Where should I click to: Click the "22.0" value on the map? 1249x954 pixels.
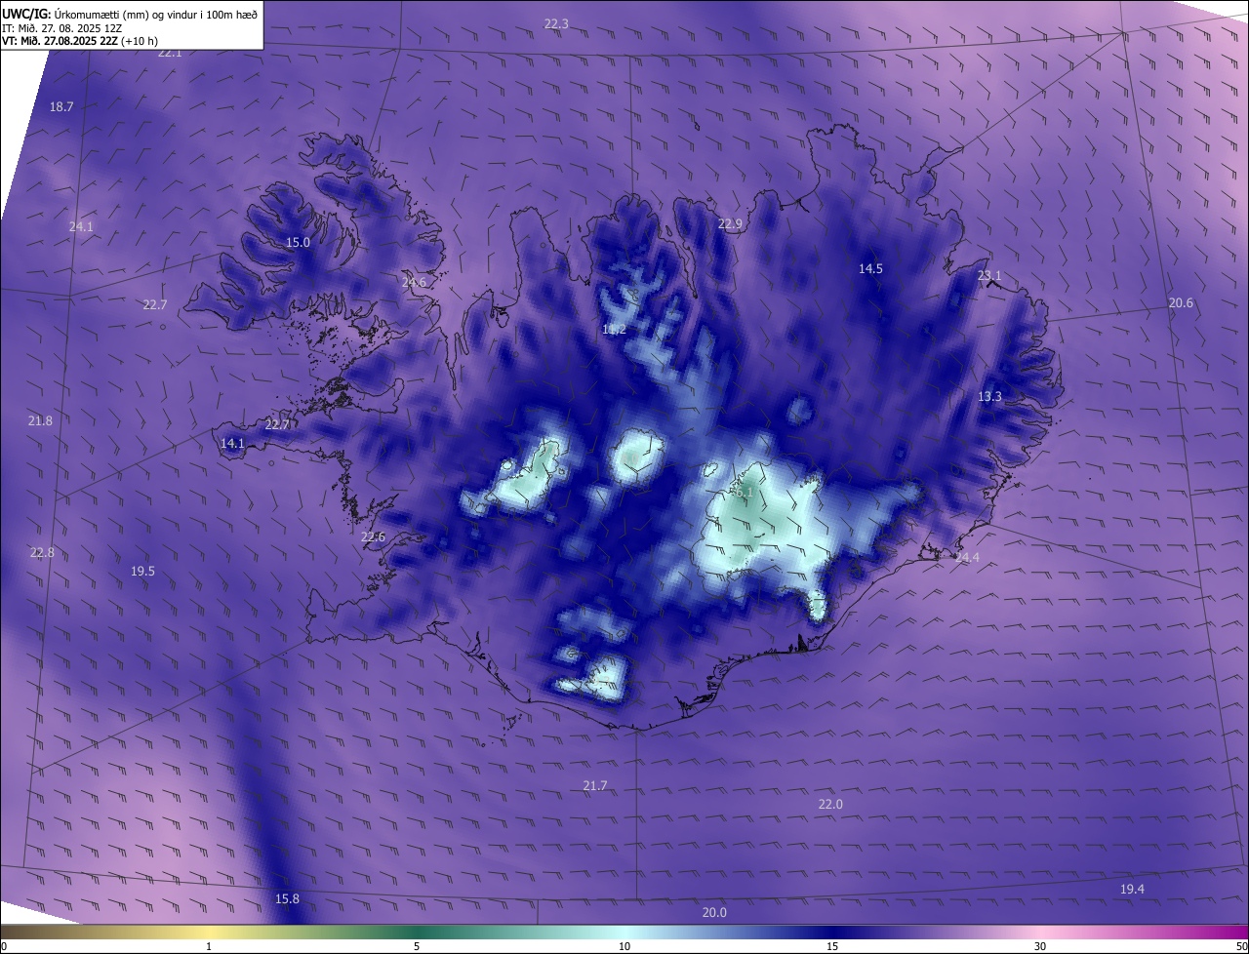click(x=830, y=804)
